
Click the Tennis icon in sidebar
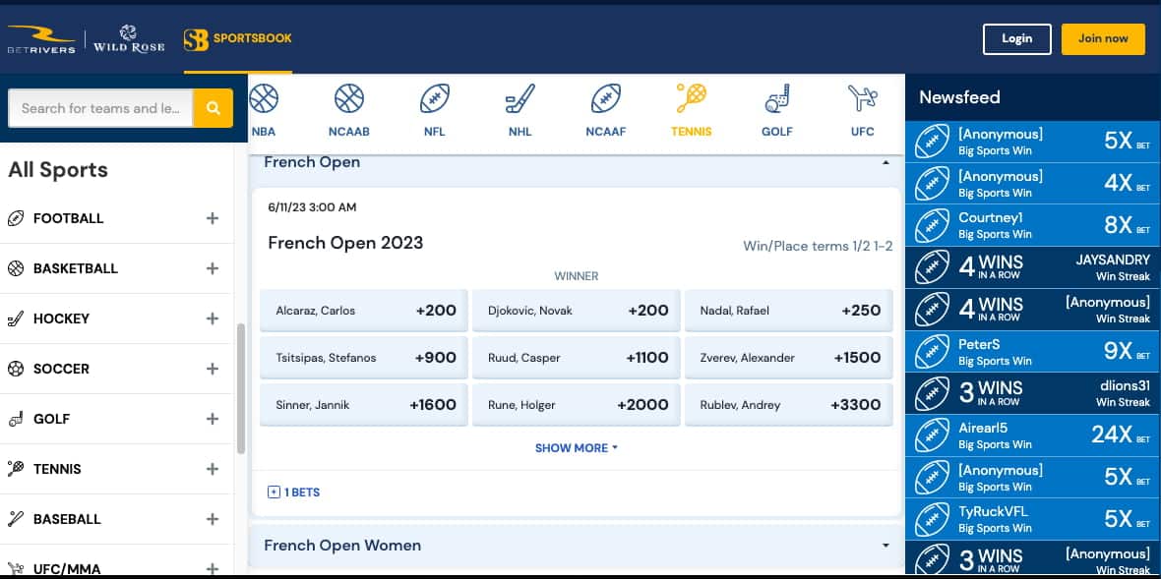tap(16, 469)
